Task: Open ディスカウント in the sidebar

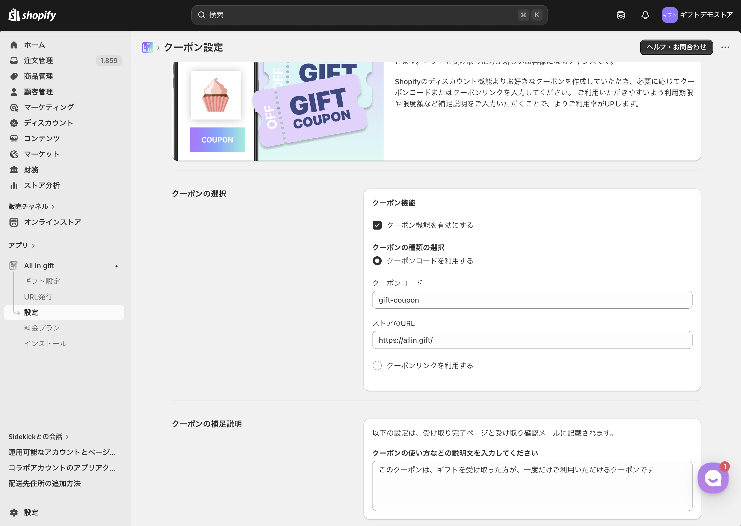Action: click(48, 123)
